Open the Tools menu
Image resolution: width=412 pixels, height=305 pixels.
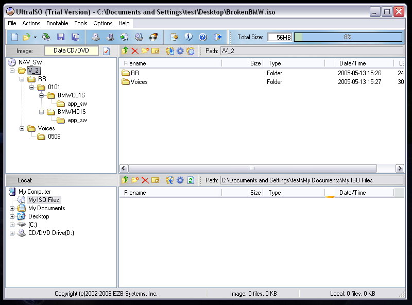click(80, 23)
